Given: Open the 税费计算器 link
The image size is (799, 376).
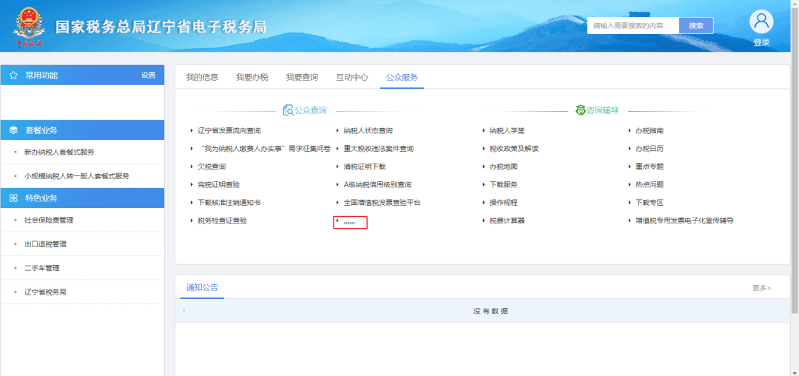Looking at the screenshot, I should pos(507,221).
